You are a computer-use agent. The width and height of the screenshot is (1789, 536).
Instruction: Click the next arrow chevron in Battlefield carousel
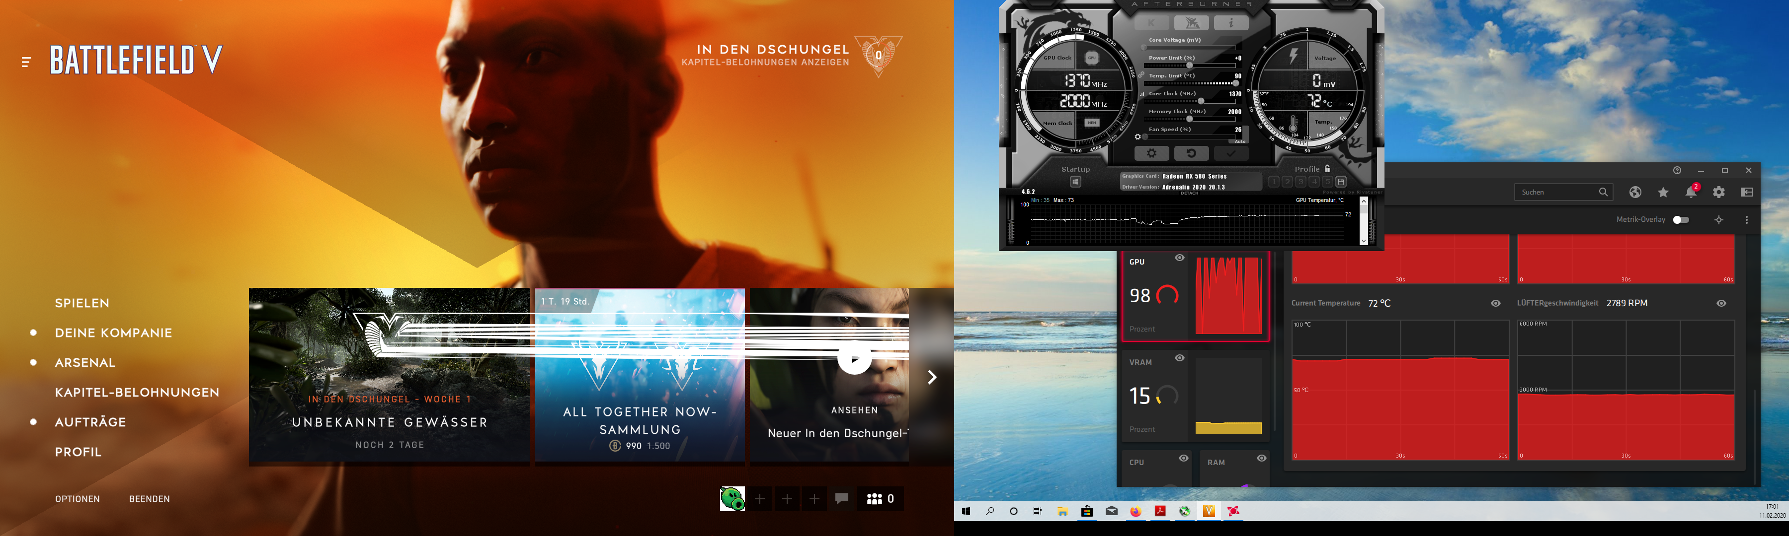point(932,377)
